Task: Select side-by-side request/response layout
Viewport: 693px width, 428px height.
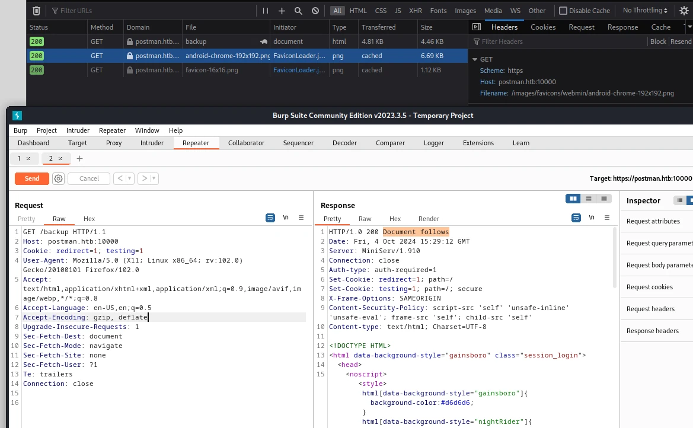Action: (573, 199)
